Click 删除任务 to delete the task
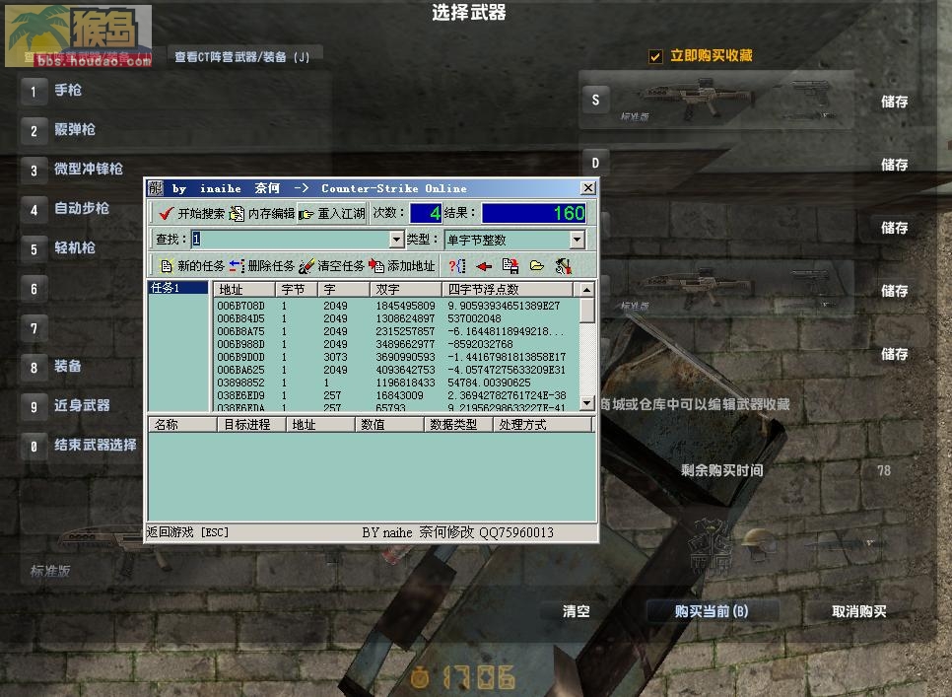 [x=262, y=266]
